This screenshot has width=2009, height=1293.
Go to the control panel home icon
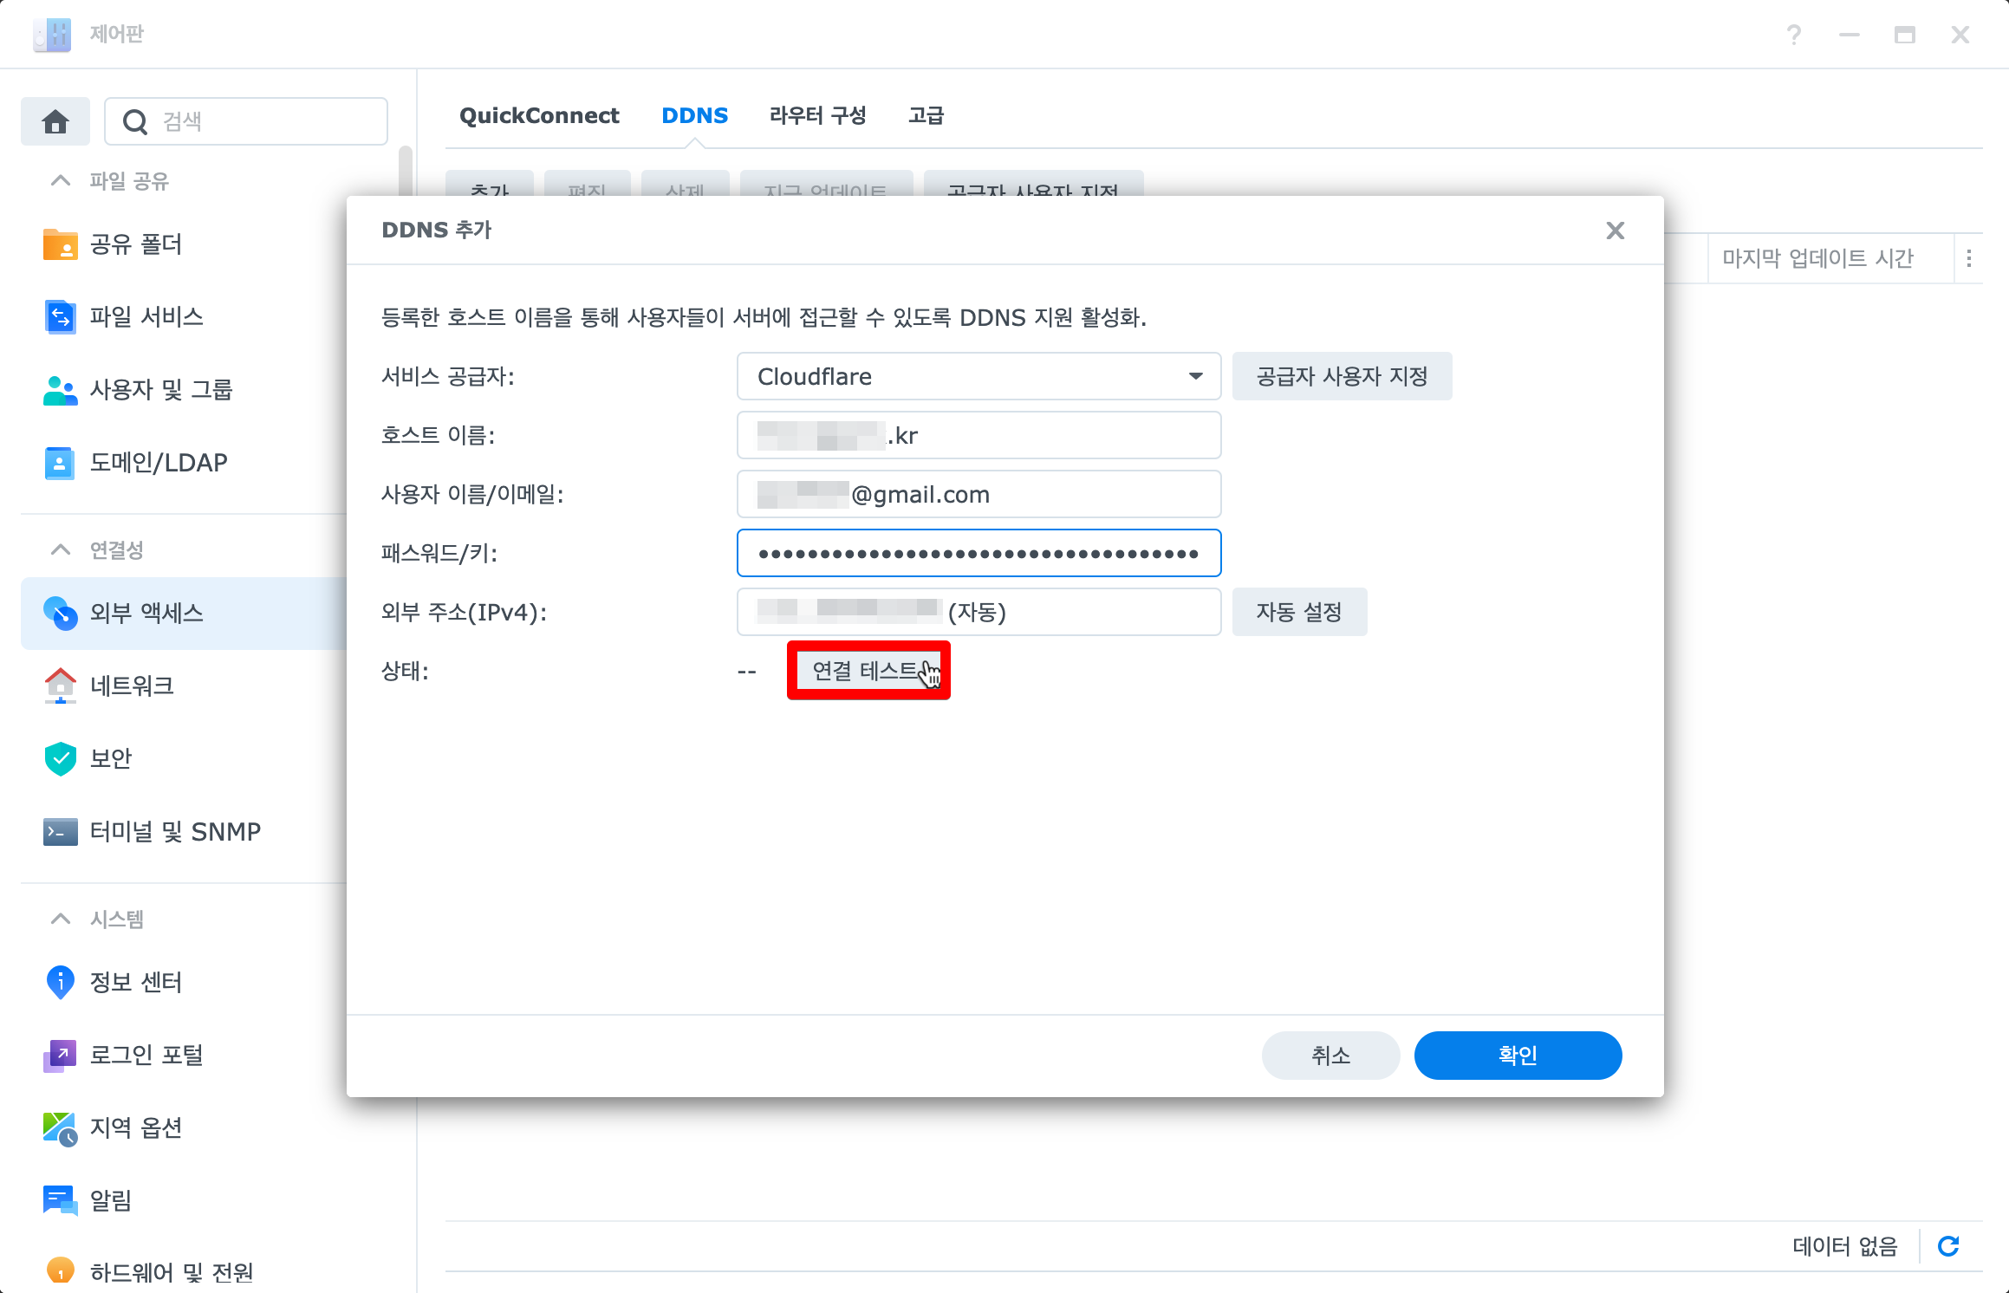click(x=55, y=121)
